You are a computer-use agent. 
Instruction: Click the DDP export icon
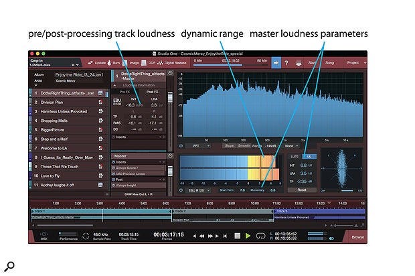pyautogui.click(x=143, y=63)
